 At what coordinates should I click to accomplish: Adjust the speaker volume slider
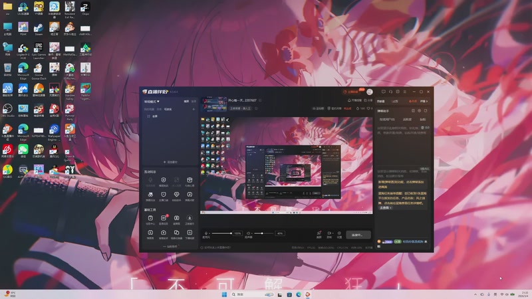(263, 233)
